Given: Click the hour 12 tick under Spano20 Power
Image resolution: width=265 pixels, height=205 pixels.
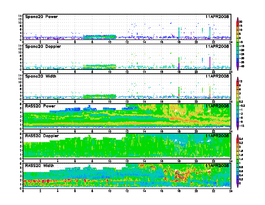Looking at the screenshot, I should (127, 42).
